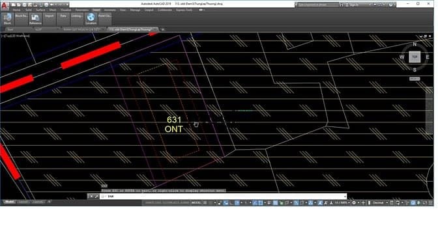Open the Express Tools ribbon tab

[184, 10]
